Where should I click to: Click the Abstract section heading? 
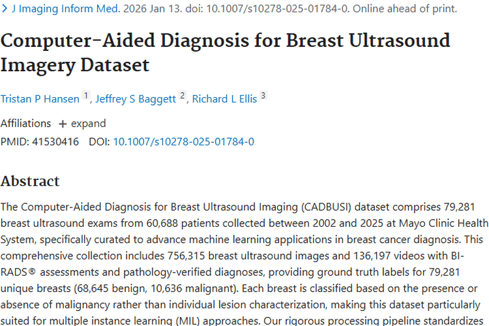click(x=30, y=181)
